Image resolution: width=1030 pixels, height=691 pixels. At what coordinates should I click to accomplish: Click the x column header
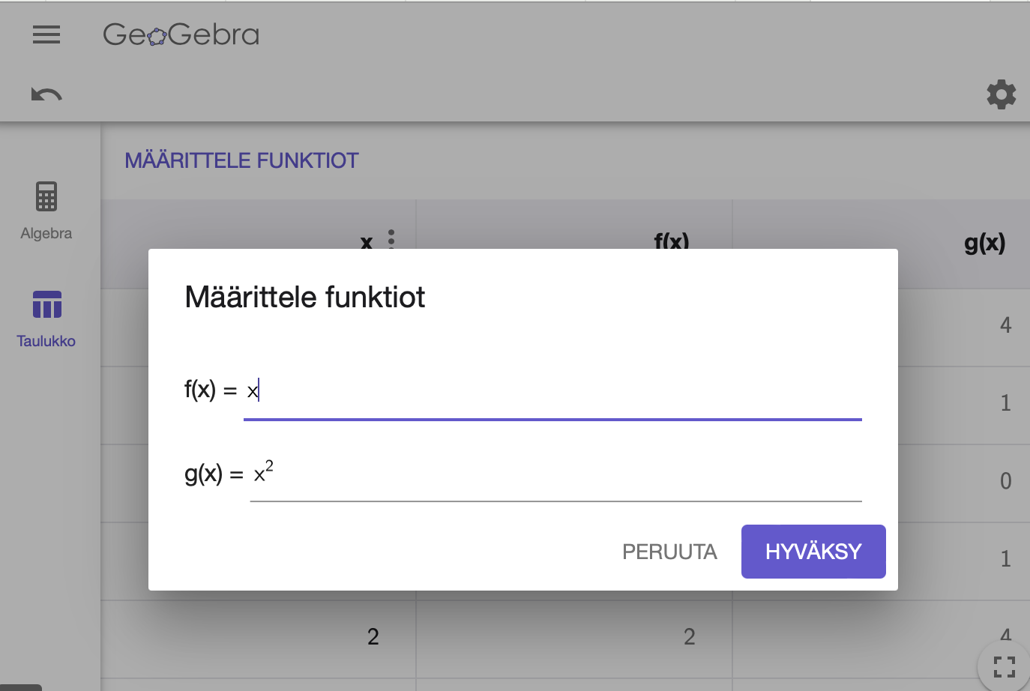click(367, 241)
